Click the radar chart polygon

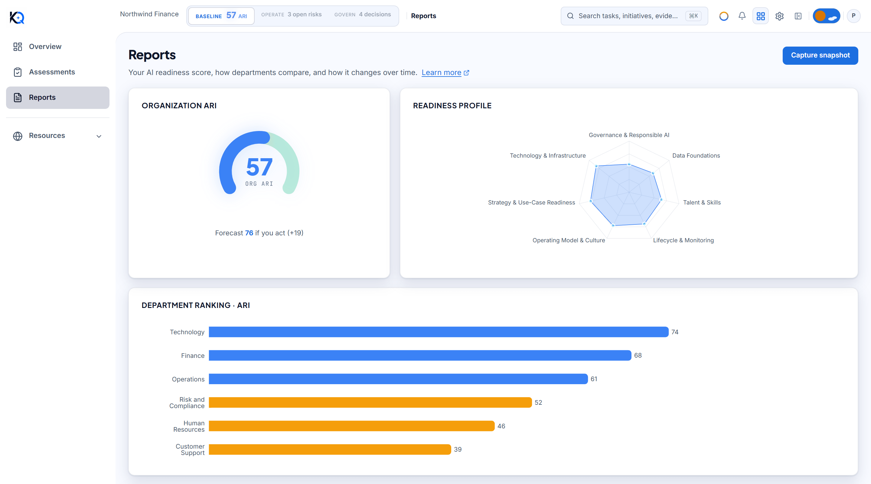coord(626,195)
